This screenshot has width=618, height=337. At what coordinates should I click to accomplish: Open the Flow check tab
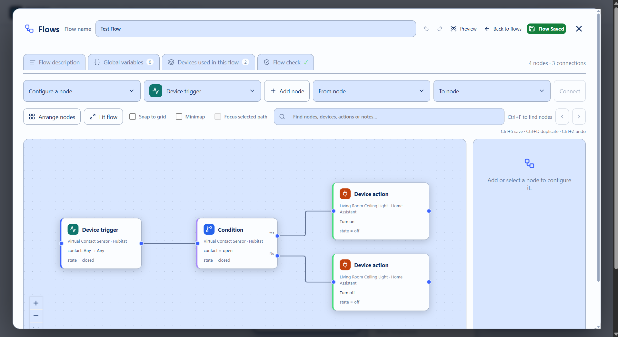pos(285,62)
